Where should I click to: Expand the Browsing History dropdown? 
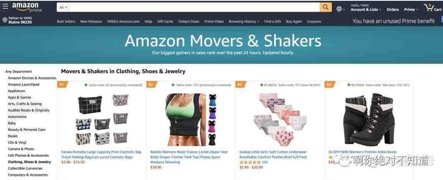[244, 21]
